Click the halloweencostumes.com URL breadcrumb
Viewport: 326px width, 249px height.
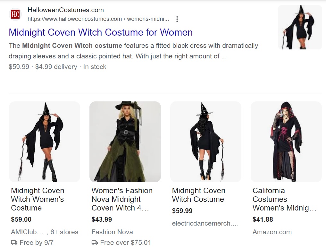coord(98,19)
